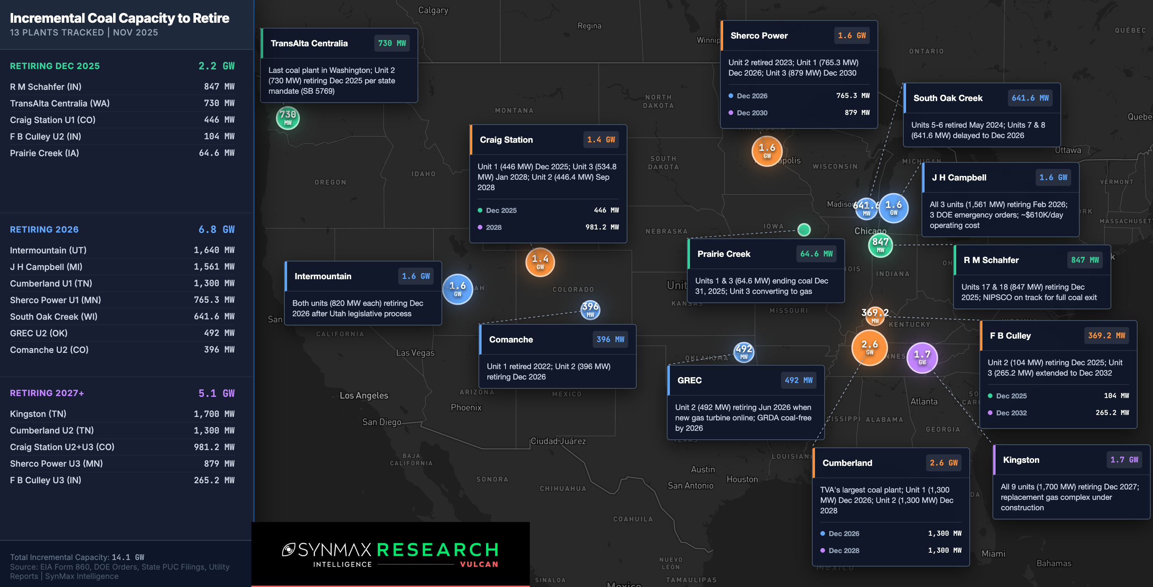The image size is (1153, 587).
Task: Click the green 730 MW Centralia map marker
Action: pos(287,118)
